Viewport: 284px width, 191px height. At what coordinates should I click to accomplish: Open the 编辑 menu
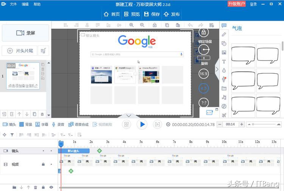(25, 4)
